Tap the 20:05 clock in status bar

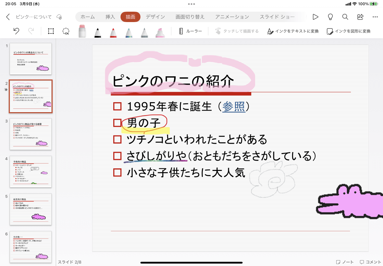10,4
